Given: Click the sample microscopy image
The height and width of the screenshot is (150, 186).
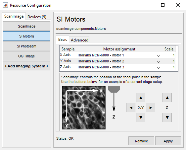Looking at the screenshot, I should (x=84, y=108).
